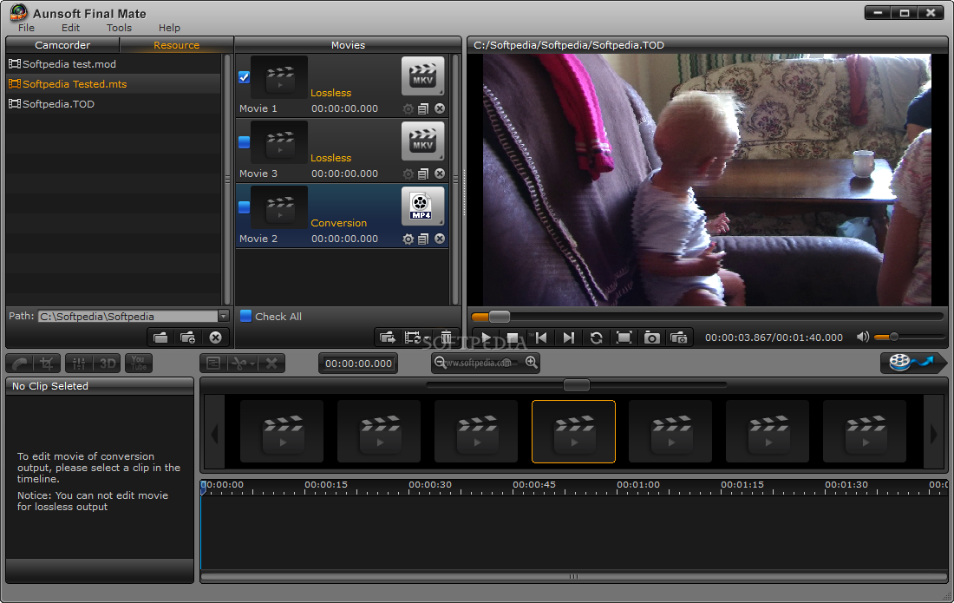
Task: Zoom in the timeline with magnifier plus
Action: tap(532, 363)
